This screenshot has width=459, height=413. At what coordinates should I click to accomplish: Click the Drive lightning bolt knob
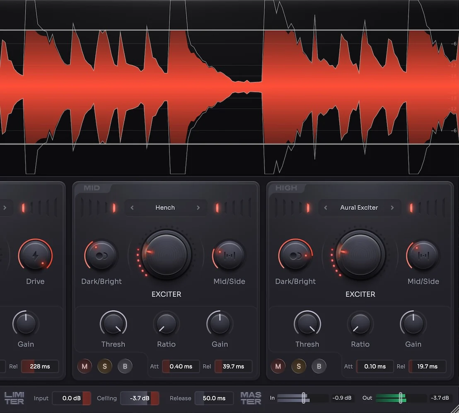point(35,255)
